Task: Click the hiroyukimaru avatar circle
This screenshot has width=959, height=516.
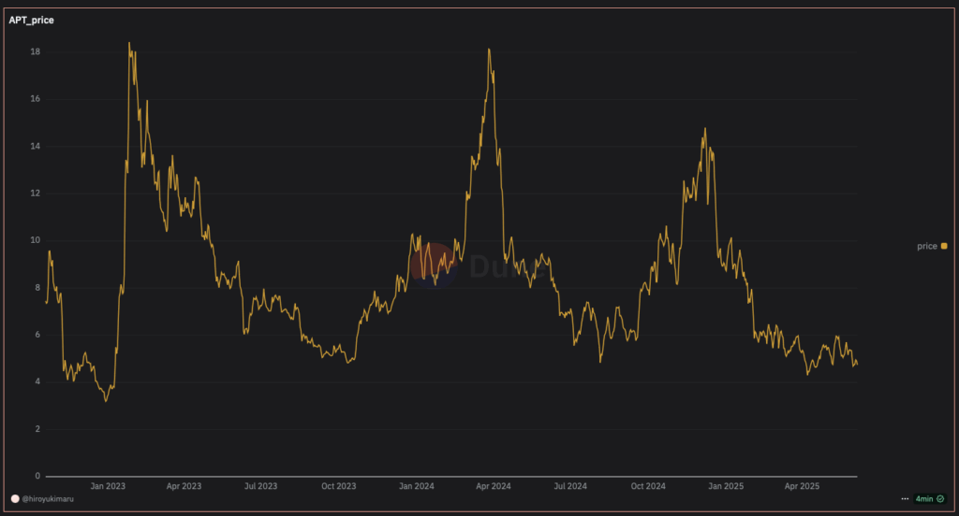Action: [x=15, y=499]
